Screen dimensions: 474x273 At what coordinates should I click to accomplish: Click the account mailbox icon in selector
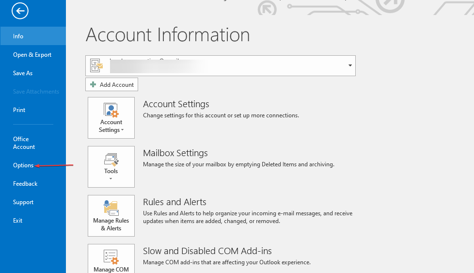tap(96, 65)
